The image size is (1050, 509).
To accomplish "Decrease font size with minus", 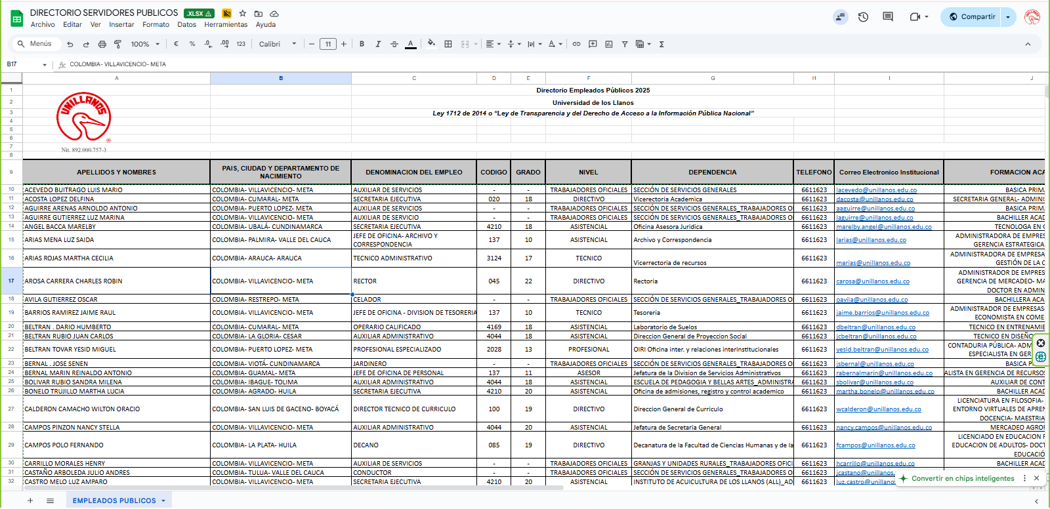I will click(312, 44).
